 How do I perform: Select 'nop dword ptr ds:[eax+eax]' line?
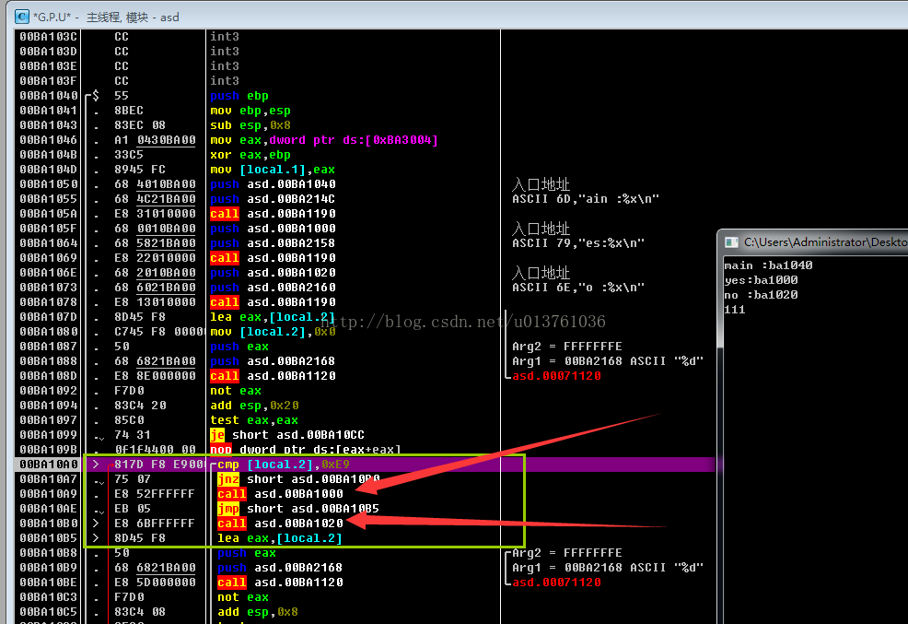coord(305,450)
